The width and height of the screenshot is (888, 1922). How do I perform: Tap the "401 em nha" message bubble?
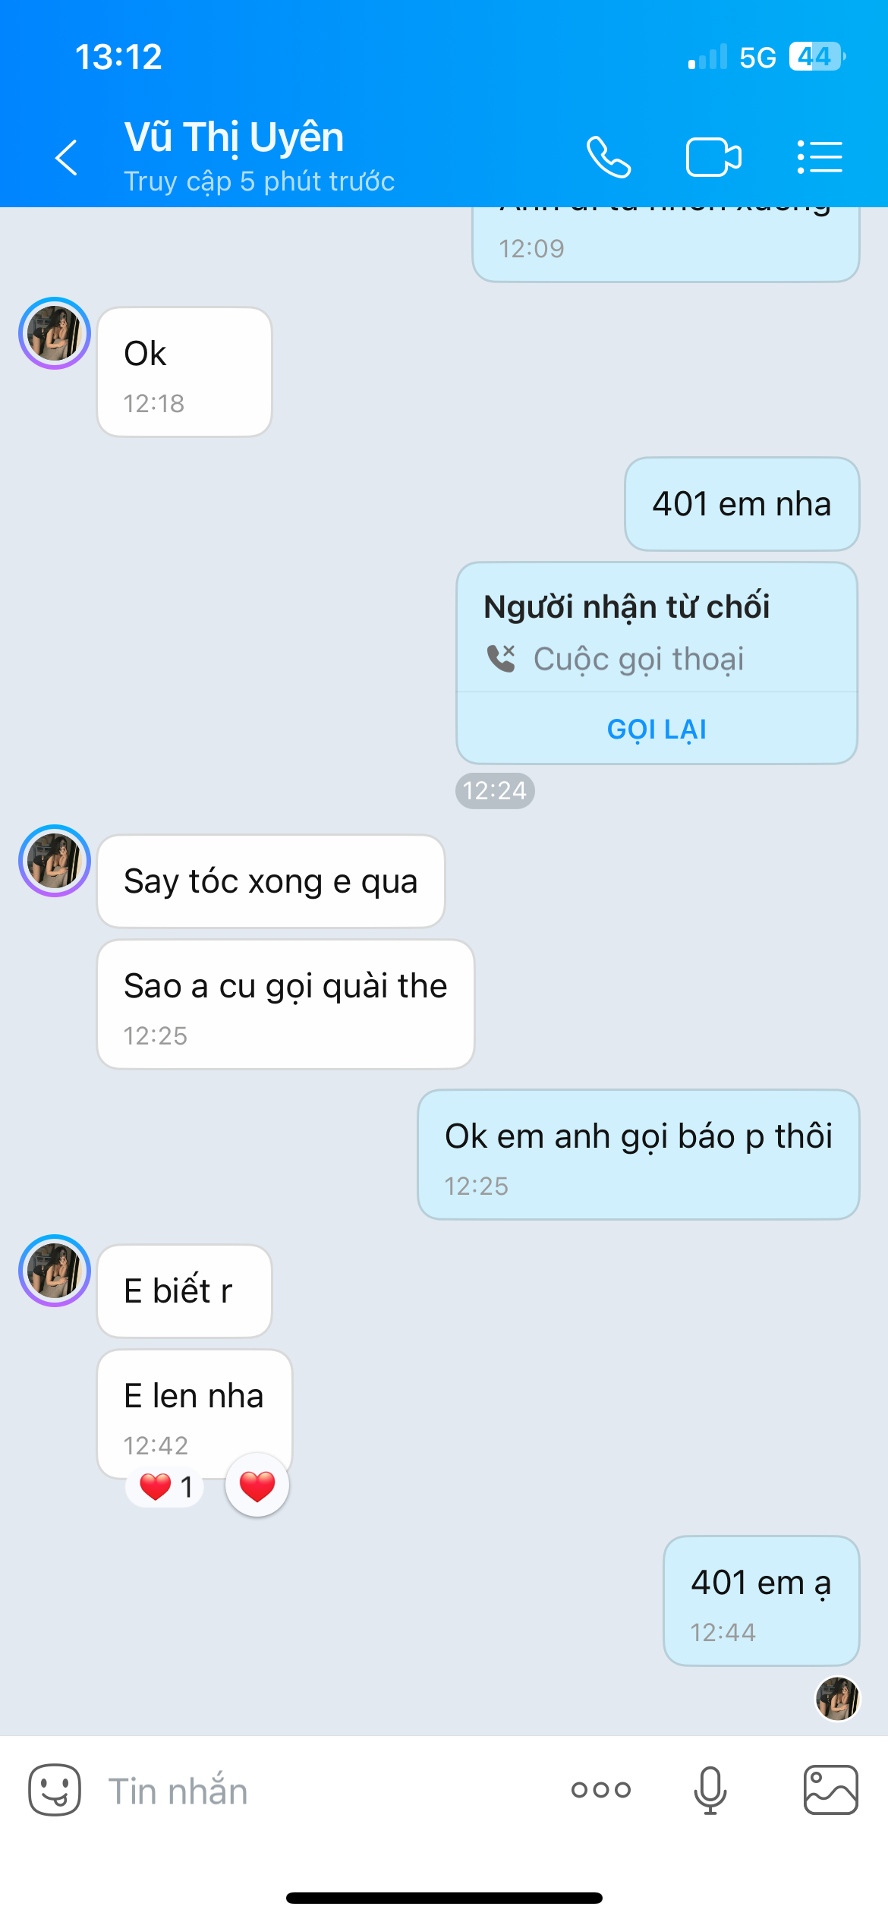click(742, 504)
